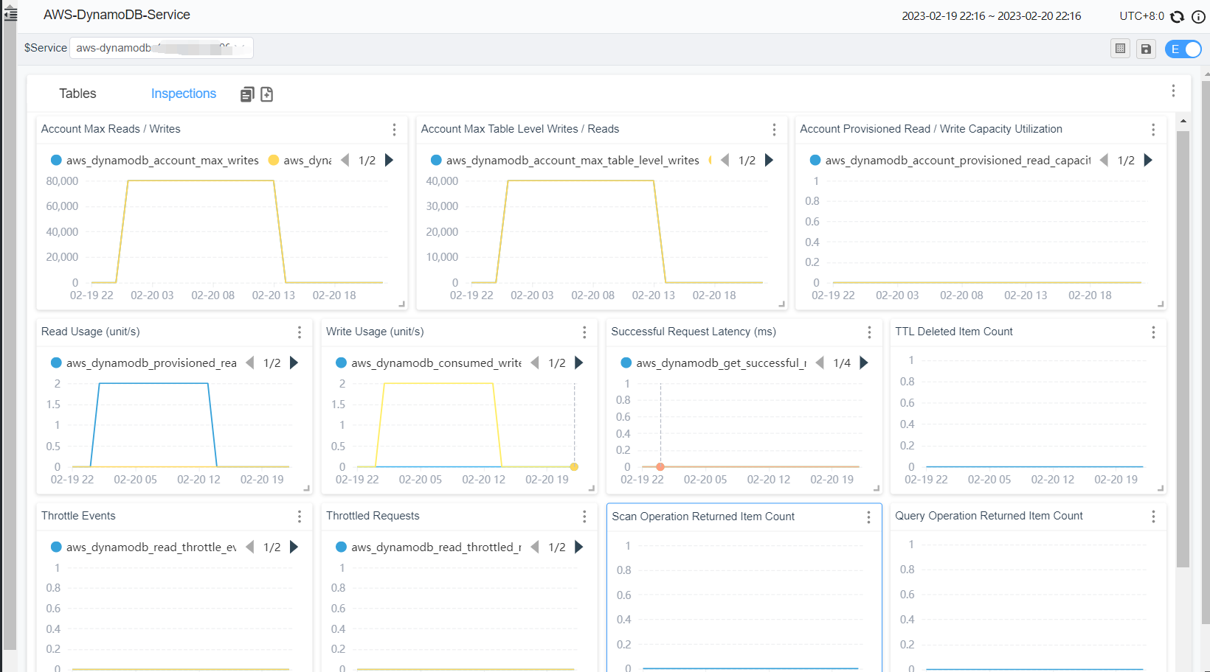This screenshot has width=1210, height=672.
Task: Next legend page in Throttled Requests
Action: click(578, 547)
